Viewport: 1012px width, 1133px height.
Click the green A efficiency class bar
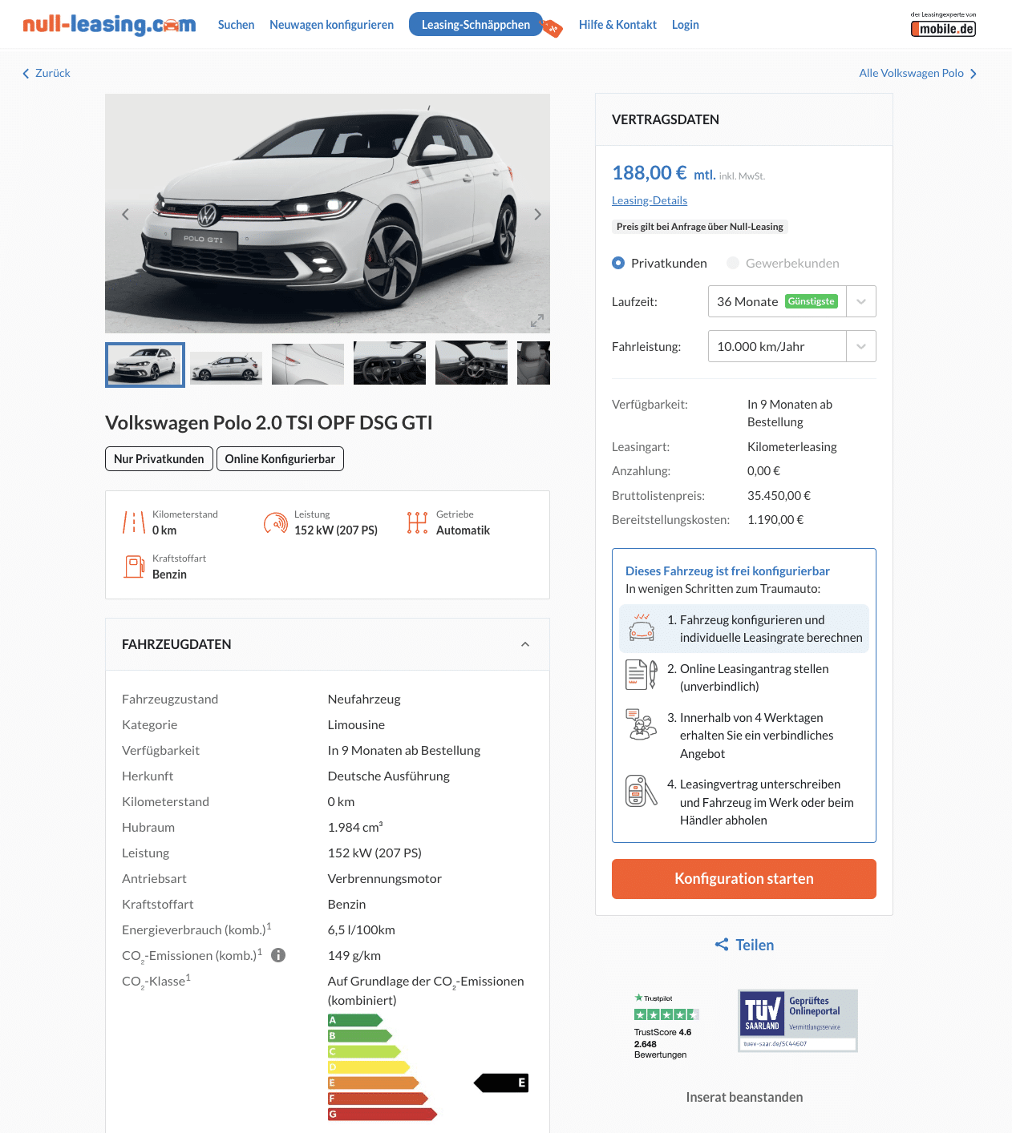(355, 1020)
